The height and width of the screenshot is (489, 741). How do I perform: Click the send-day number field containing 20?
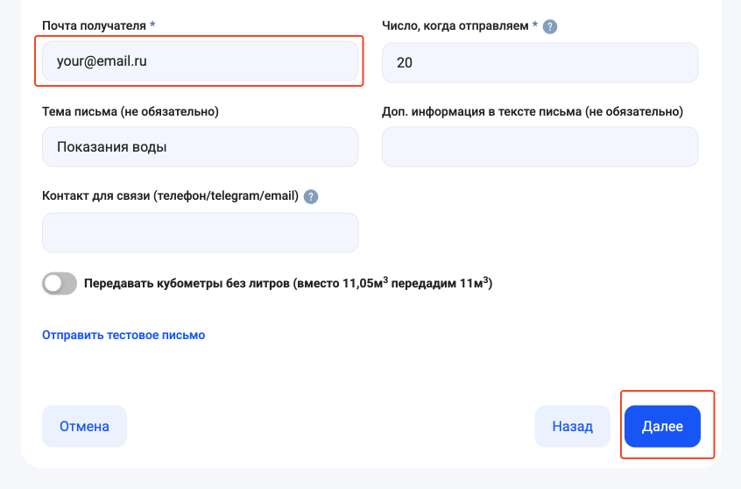(540, 63)
